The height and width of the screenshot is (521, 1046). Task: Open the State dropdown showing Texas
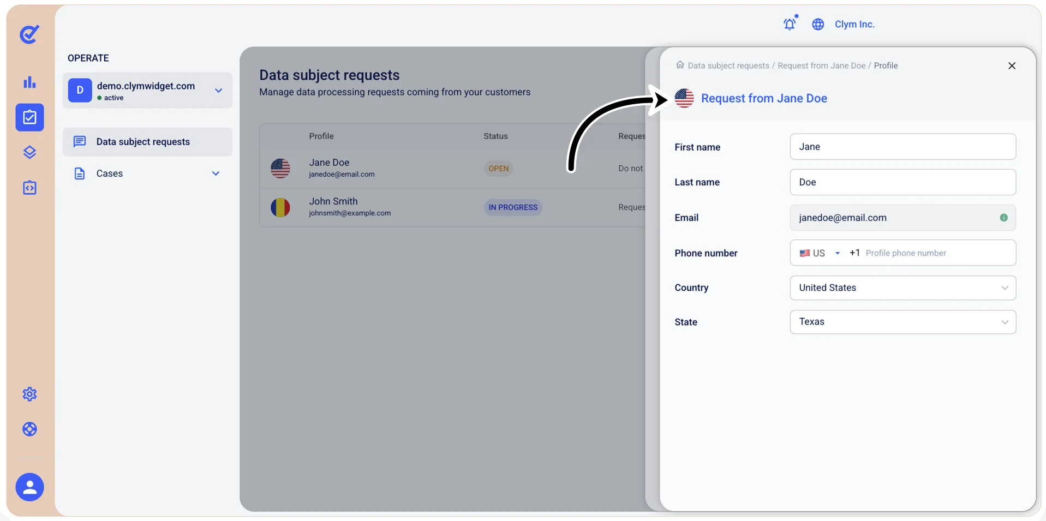tap(902, 322)
